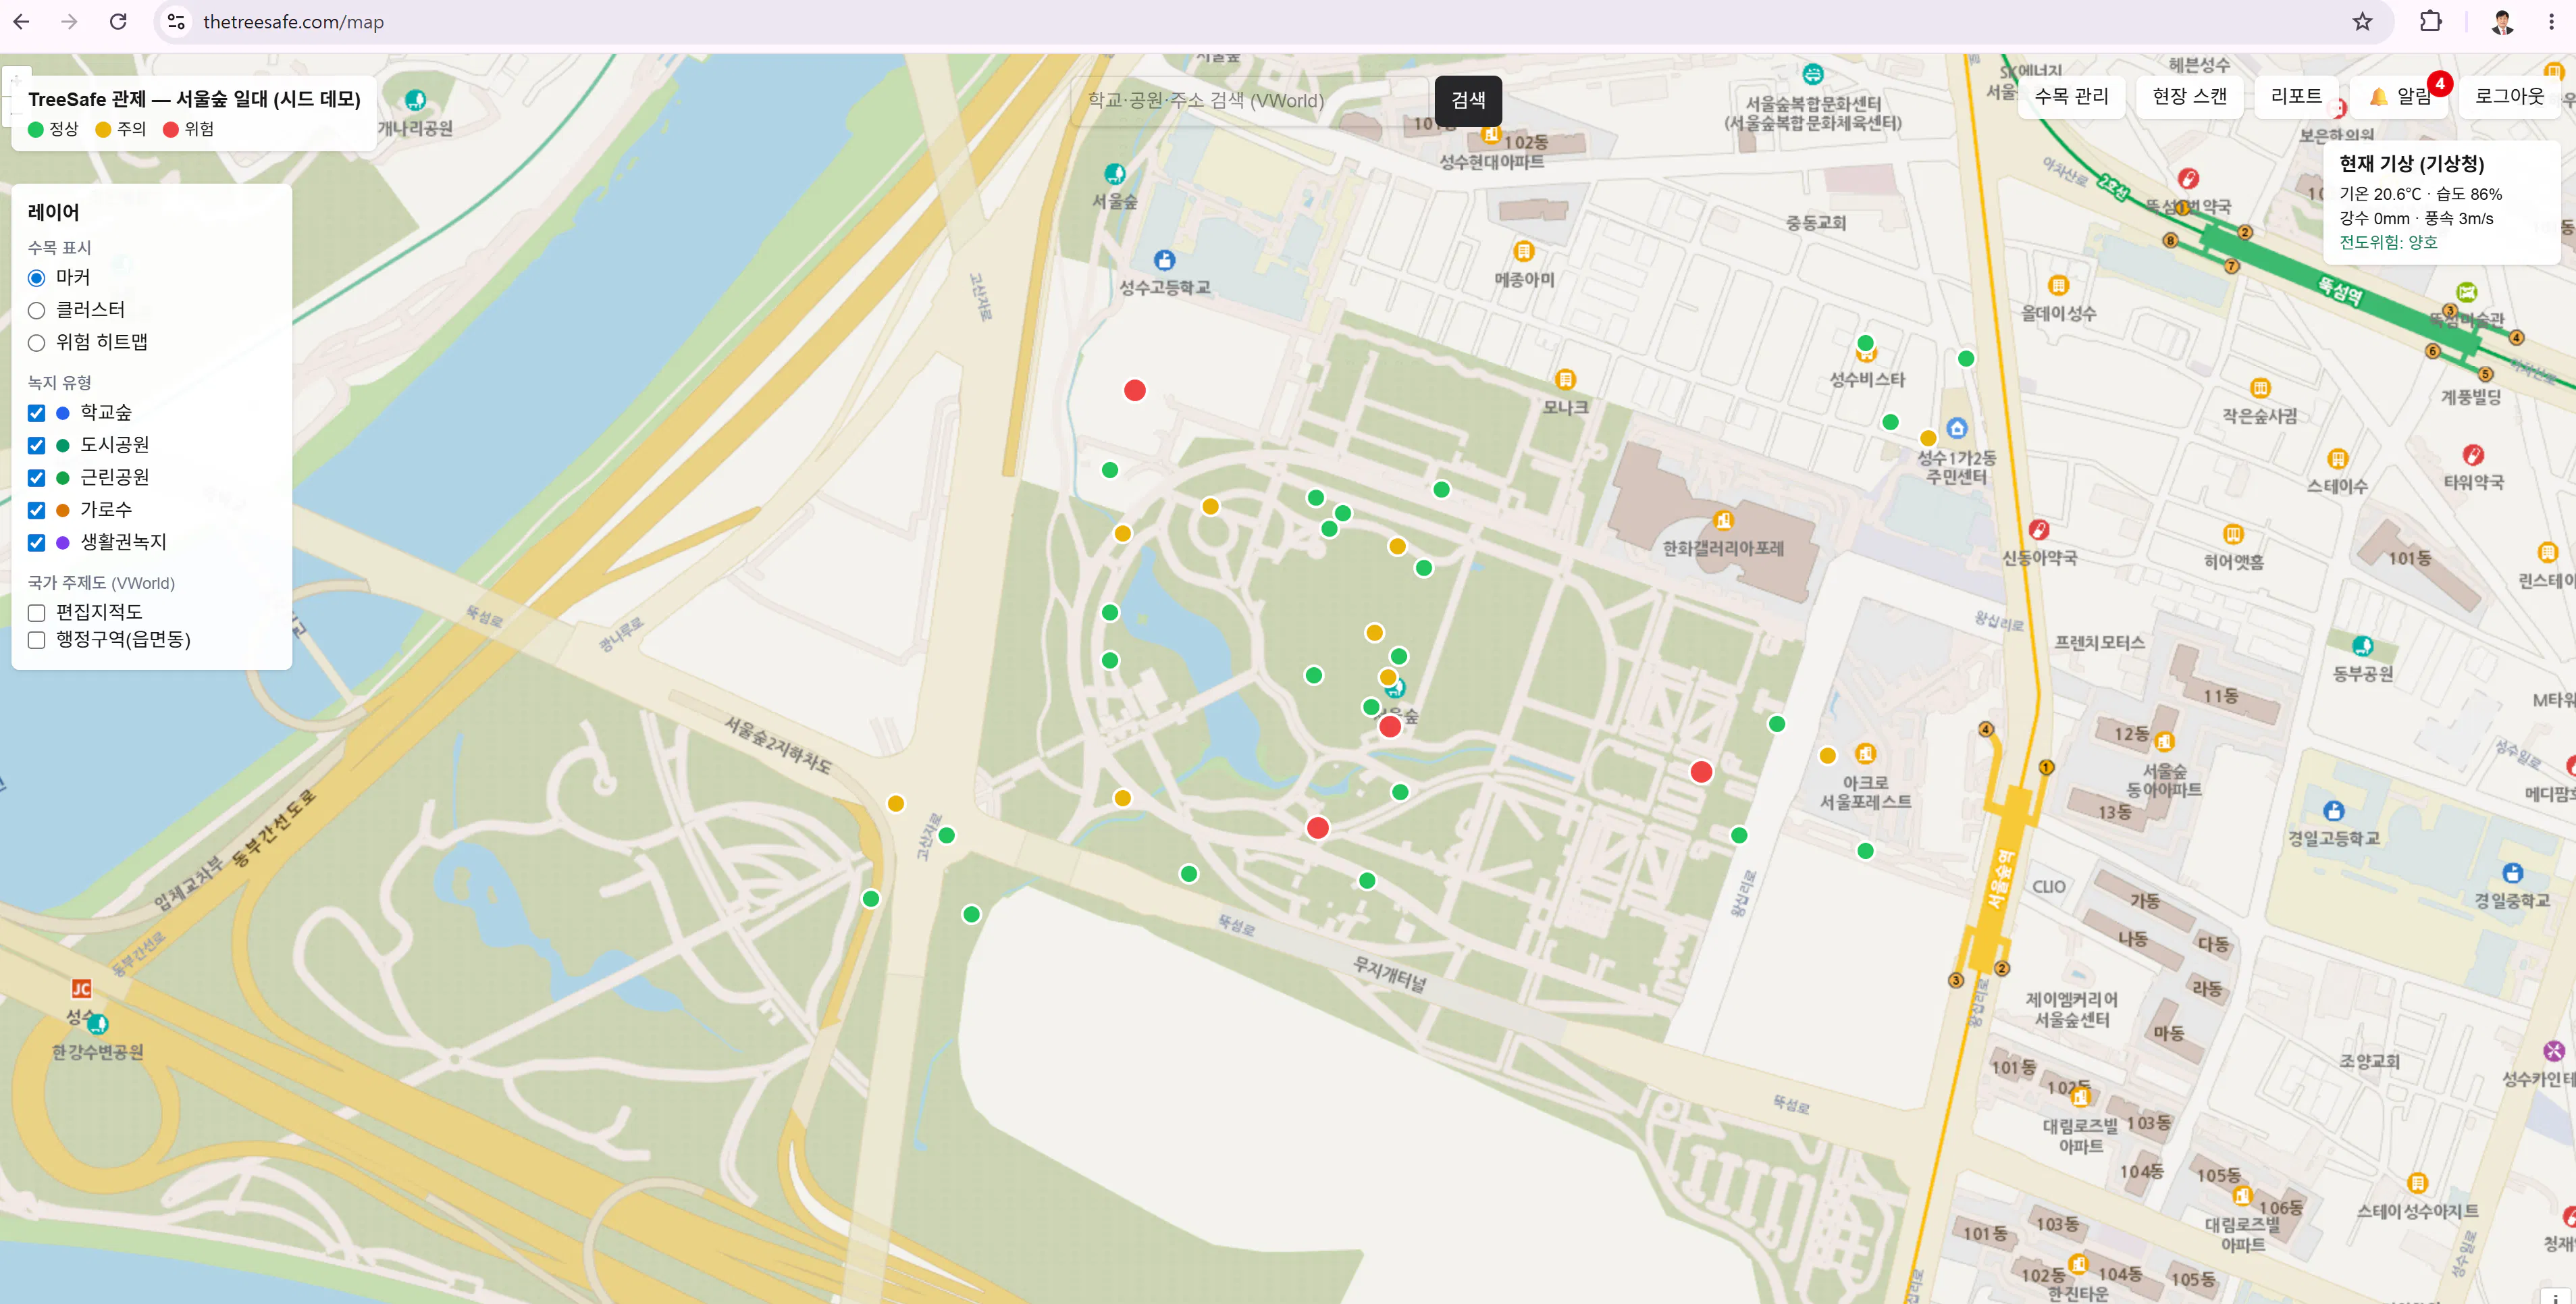Open the Chrome three-dot menu

2551,21
